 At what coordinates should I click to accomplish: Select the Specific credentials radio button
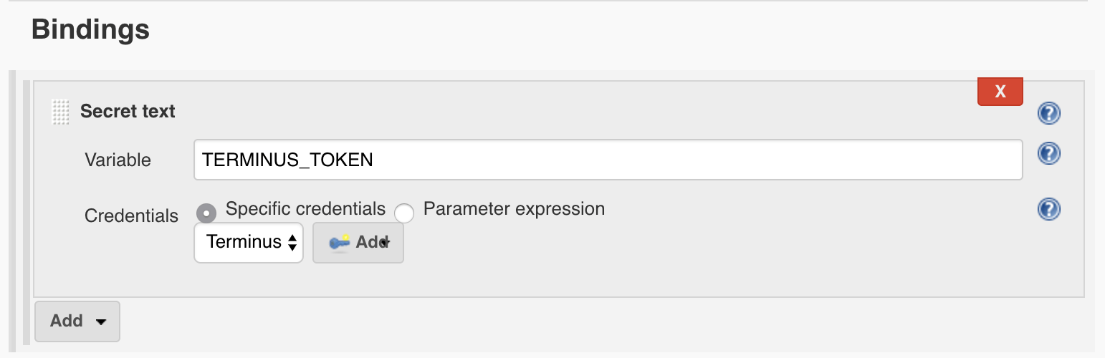click(x=207, y=213)
